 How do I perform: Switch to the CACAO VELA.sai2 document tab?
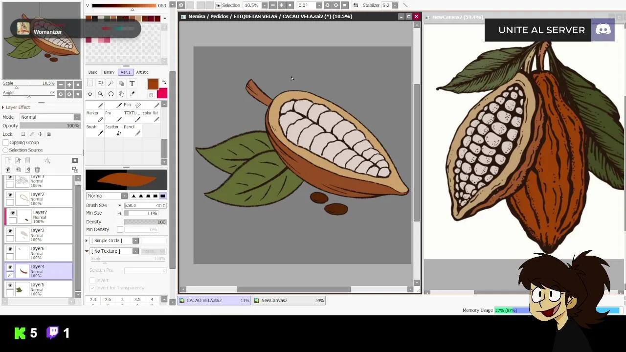[x=215, y=301]
